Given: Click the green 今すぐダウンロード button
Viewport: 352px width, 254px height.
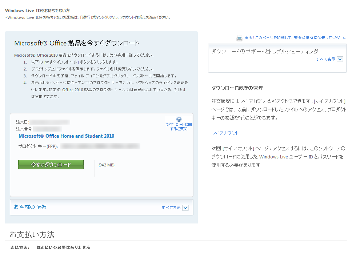Looking at the screenshot, I should point(51,165).
